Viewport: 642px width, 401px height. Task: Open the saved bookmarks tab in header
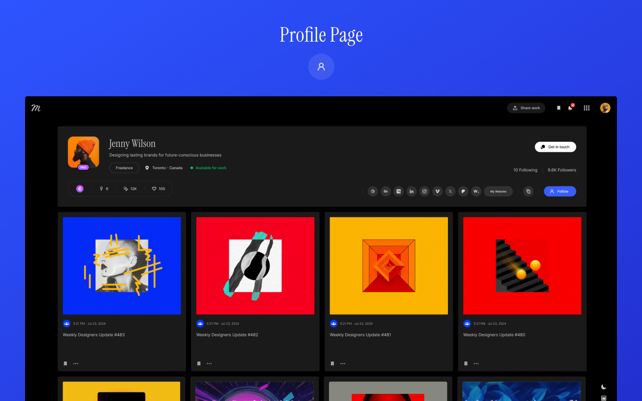pyautogui.click(x=558, y=108)
